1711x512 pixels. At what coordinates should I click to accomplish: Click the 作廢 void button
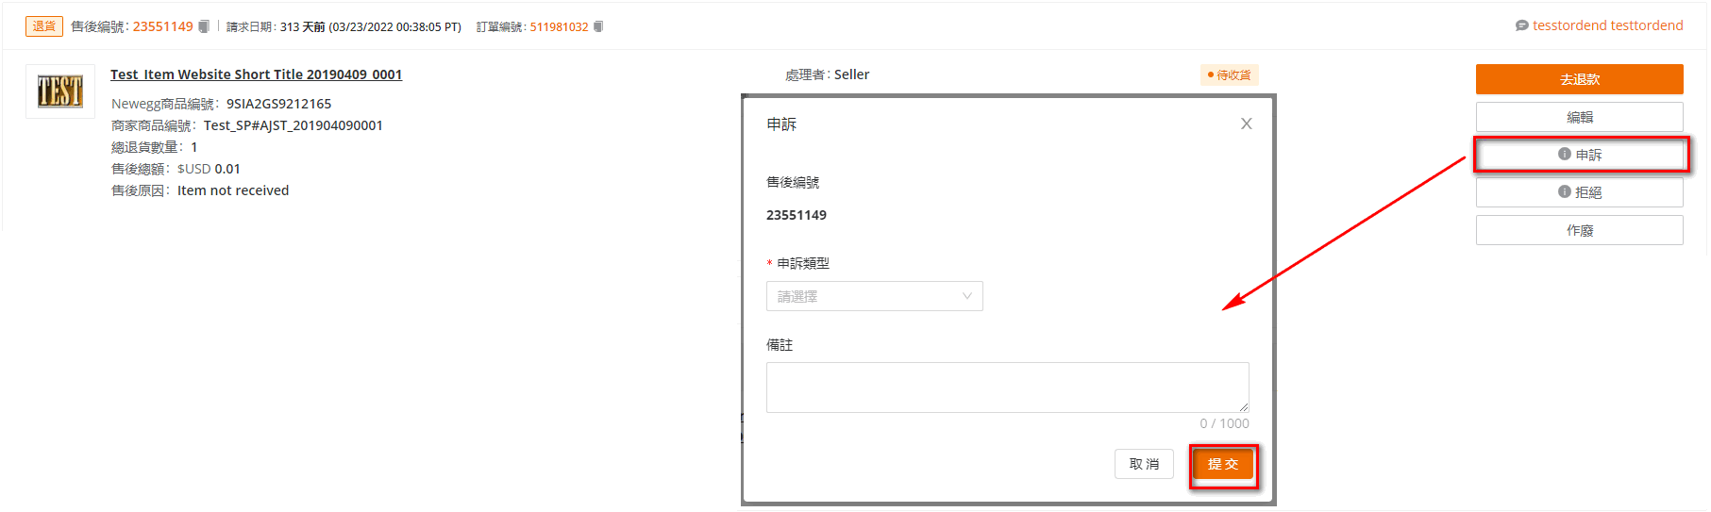point(1579,230)
